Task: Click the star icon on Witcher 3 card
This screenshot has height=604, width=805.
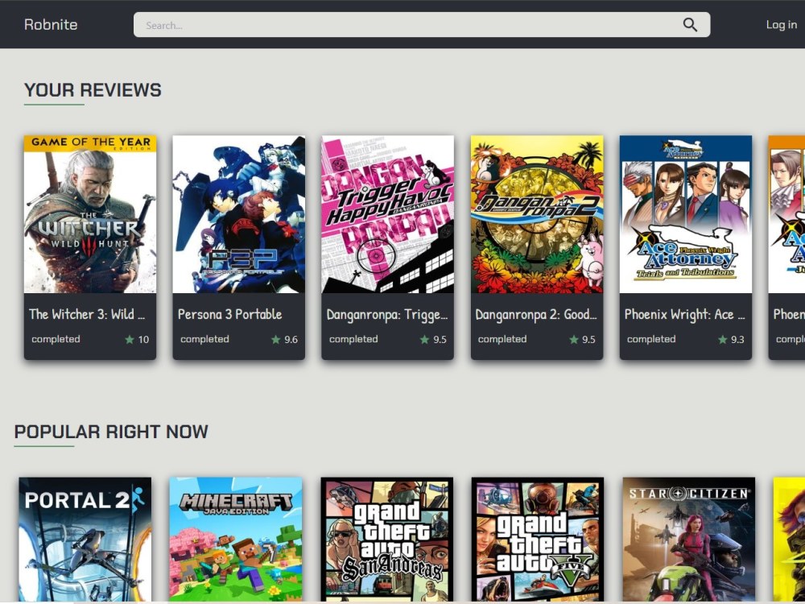Action: 130,340
